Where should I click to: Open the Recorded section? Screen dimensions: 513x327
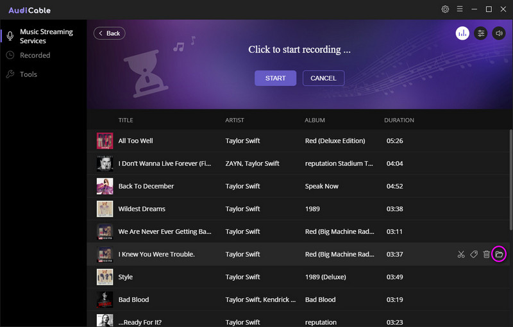tap(35, 55)
